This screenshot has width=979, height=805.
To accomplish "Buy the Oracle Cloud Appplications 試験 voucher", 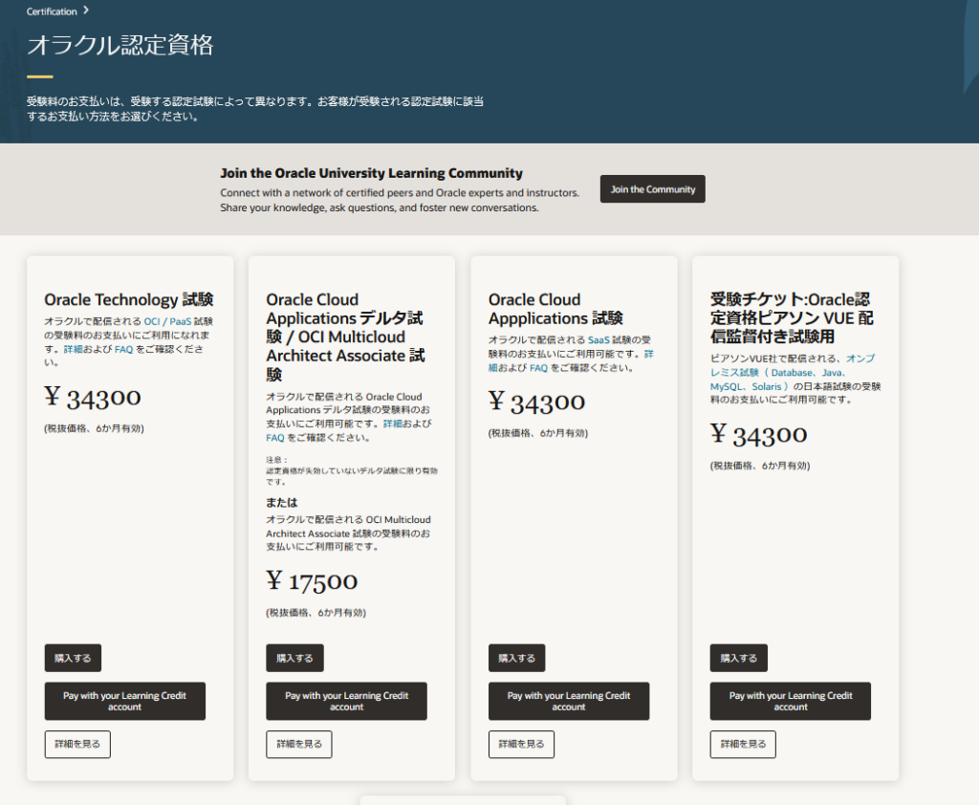I will tap(516, 658).
